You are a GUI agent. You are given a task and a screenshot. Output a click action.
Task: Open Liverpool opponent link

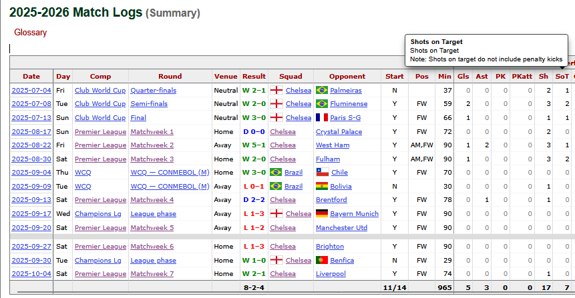coord(331,274)
